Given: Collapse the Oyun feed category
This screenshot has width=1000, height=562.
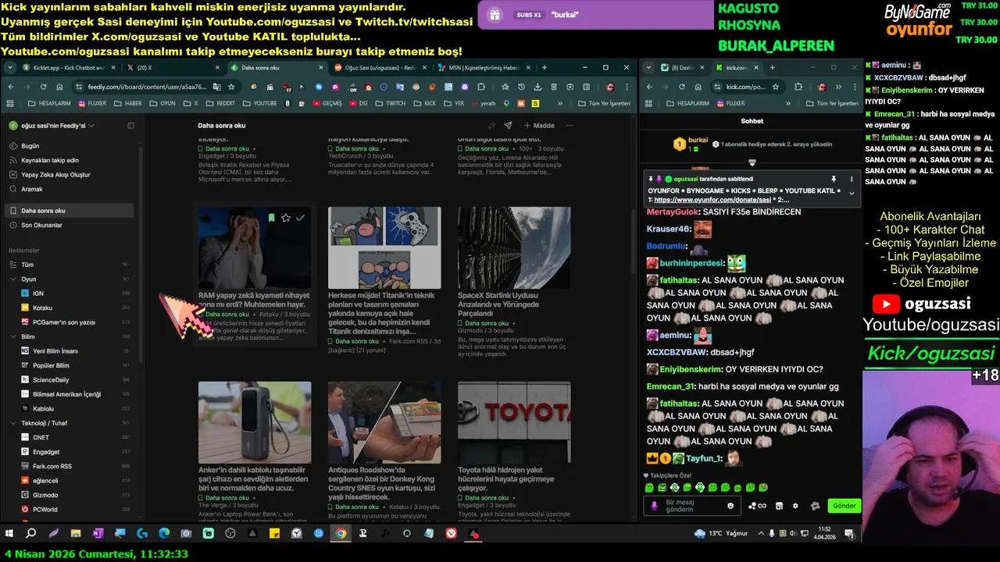Looking at the screenshot, I should point(13,279).
